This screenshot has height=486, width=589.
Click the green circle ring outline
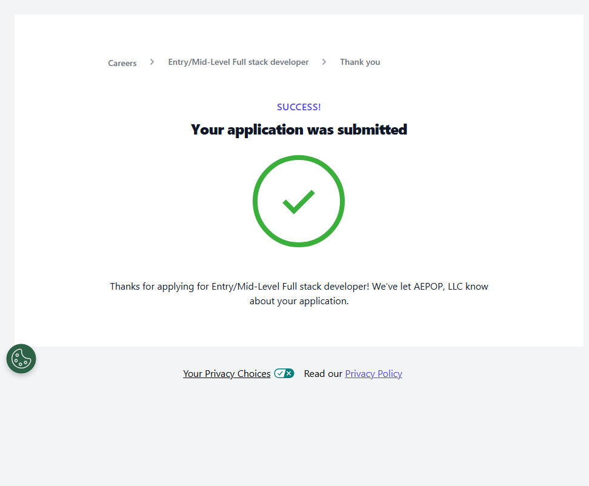[x=255, y=201]
